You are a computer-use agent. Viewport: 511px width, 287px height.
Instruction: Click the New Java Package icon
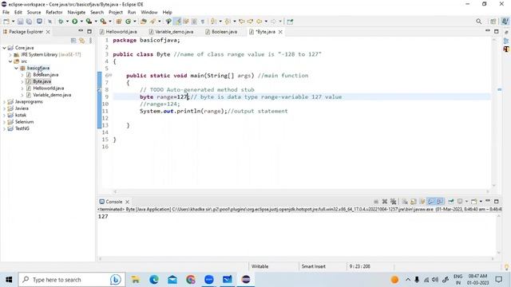pyautogui.click(x=119, y=22)
